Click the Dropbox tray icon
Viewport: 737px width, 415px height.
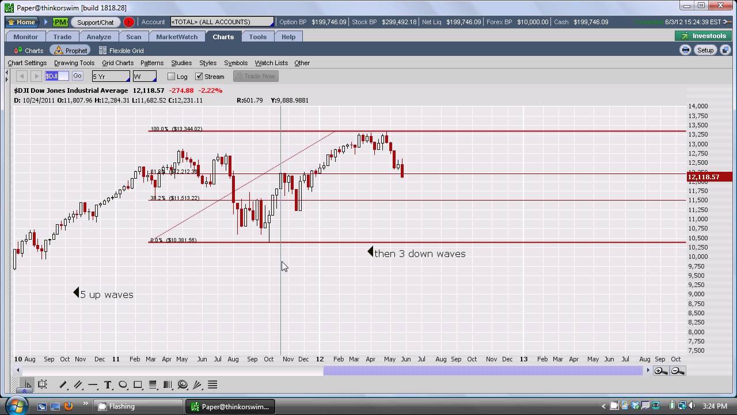click(636, 406)
